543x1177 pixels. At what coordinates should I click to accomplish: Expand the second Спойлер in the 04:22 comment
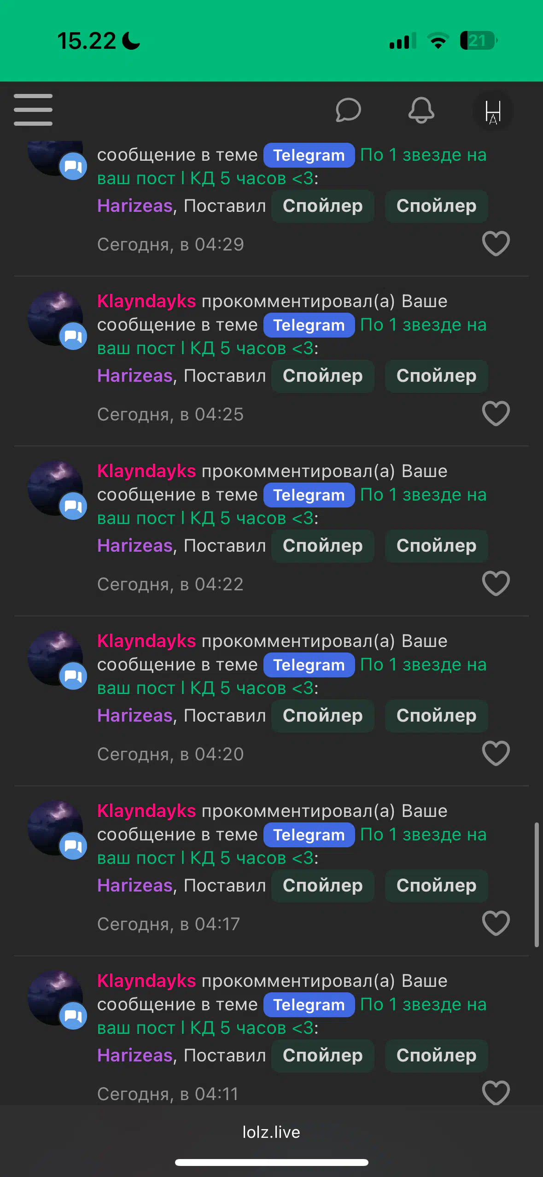(437, 546)
